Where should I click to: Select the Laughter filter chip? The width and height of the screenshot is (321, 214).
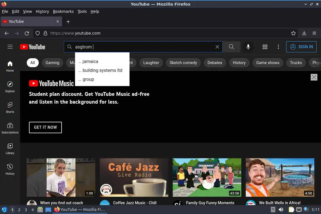point(151,63)
